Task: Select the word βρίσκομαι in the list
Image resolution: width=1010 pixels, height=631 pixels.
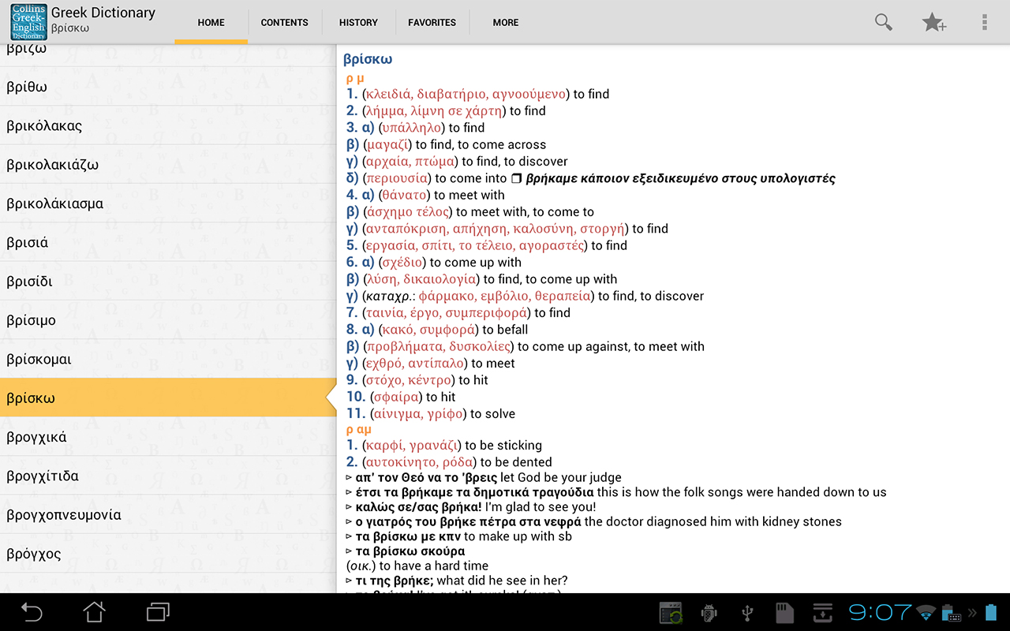Action: click(x=168, y=359)
